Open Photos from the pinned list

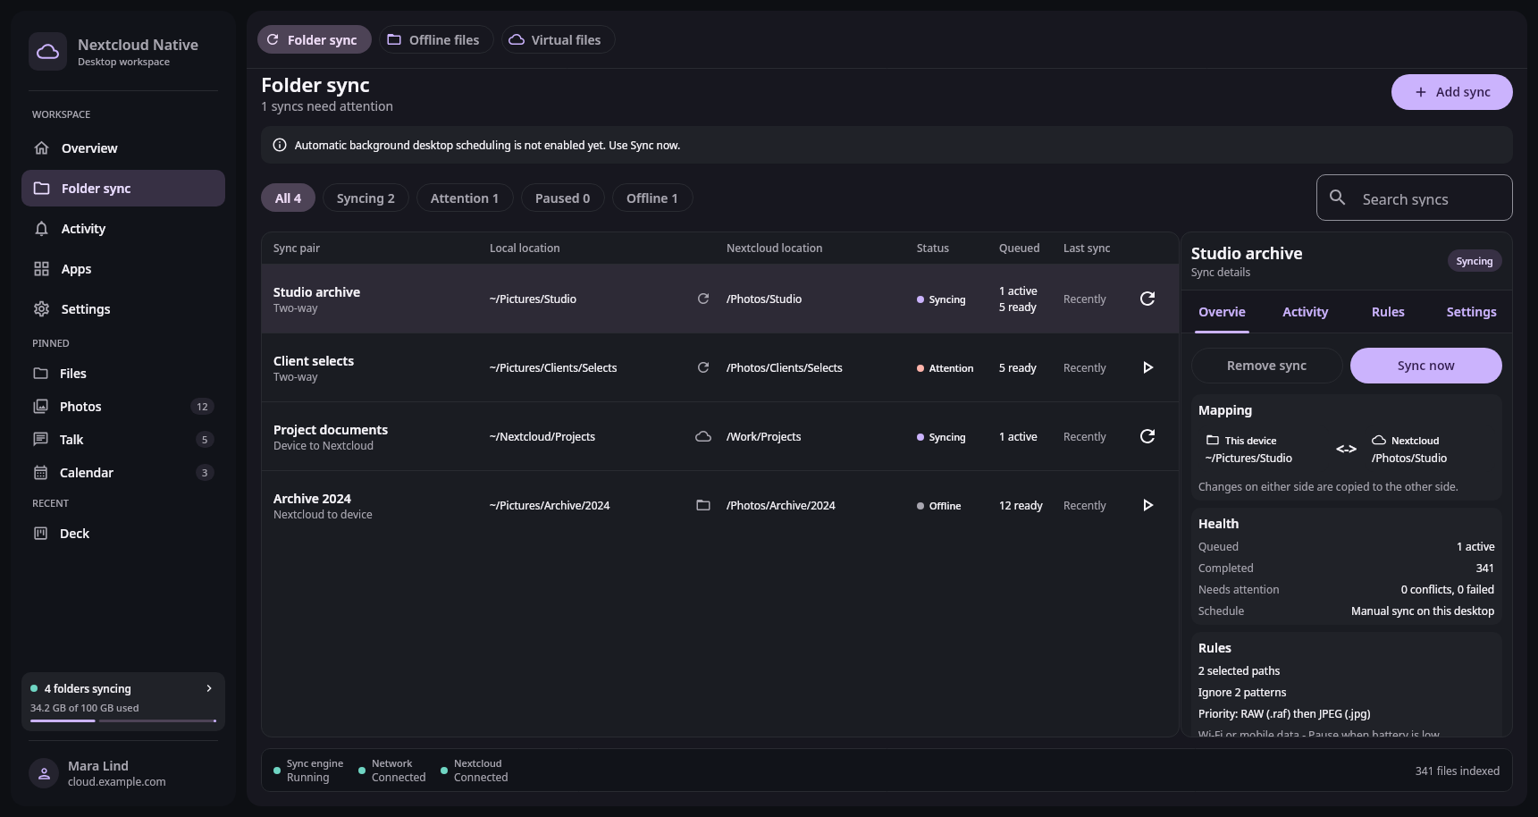point(123,407)
